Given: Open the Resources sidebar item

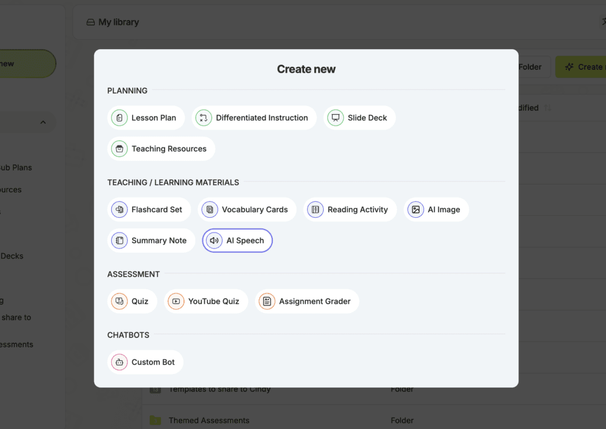Looking at the screenshot, I should [x=11, y=190].
